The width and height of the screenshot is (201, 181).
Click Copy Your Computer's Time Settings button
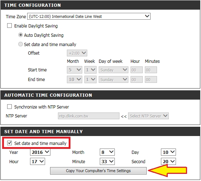(98, 171)
